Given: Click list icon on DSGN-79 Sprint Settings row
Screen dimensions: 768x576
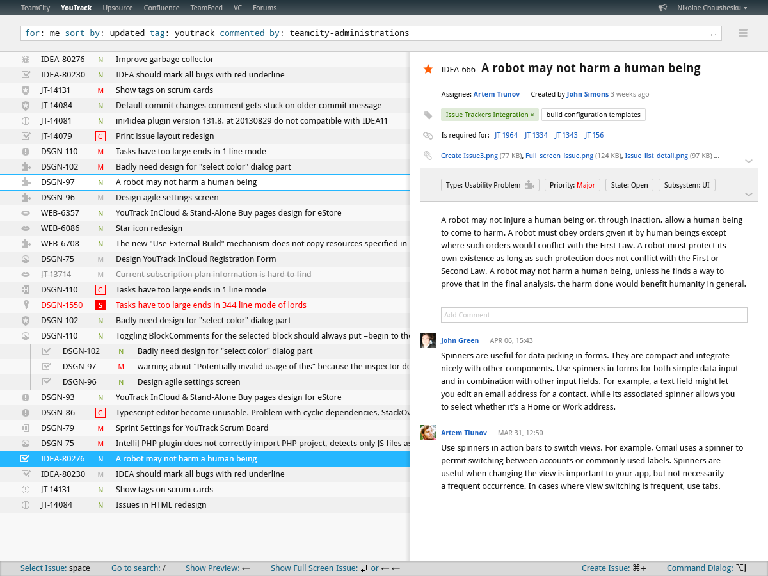Looking at the screenshot, I should tap(26, 428).
